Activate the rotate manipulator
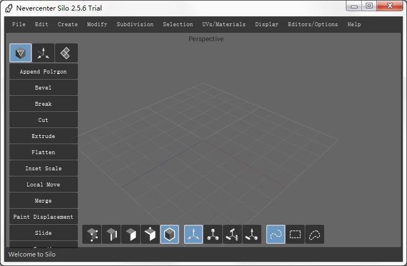 tap(232, 234)
